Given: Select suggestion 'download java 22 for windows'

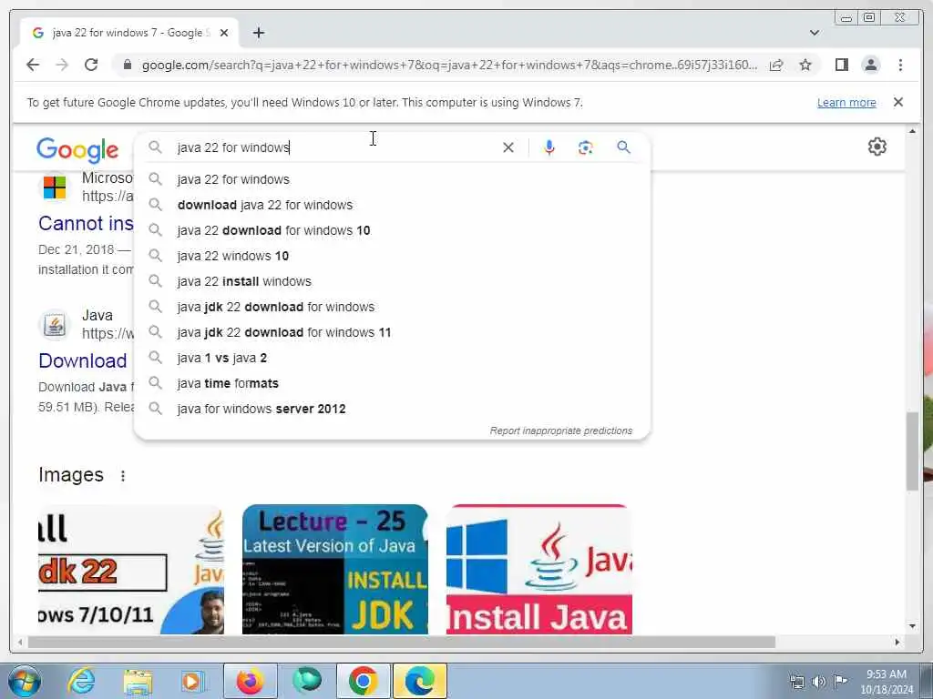Looking at the screenshot, I should click(392, 205).
